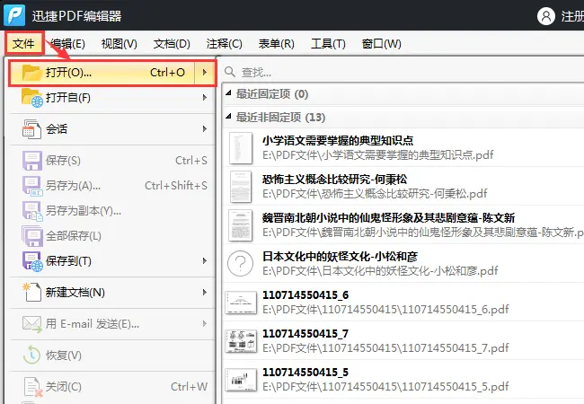The height and width of the screenshot is (404, 584).
Task: Expand the 保存到(T) submenu arrow
Action: pyautogui.click(x=205, y=261)
